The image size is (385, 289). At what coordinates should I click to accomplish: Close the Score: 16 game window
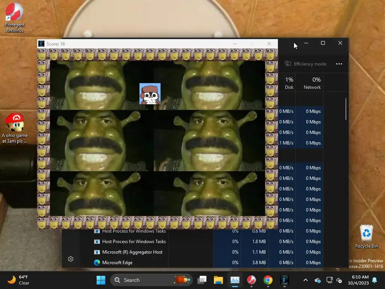(x=269, y=44)
